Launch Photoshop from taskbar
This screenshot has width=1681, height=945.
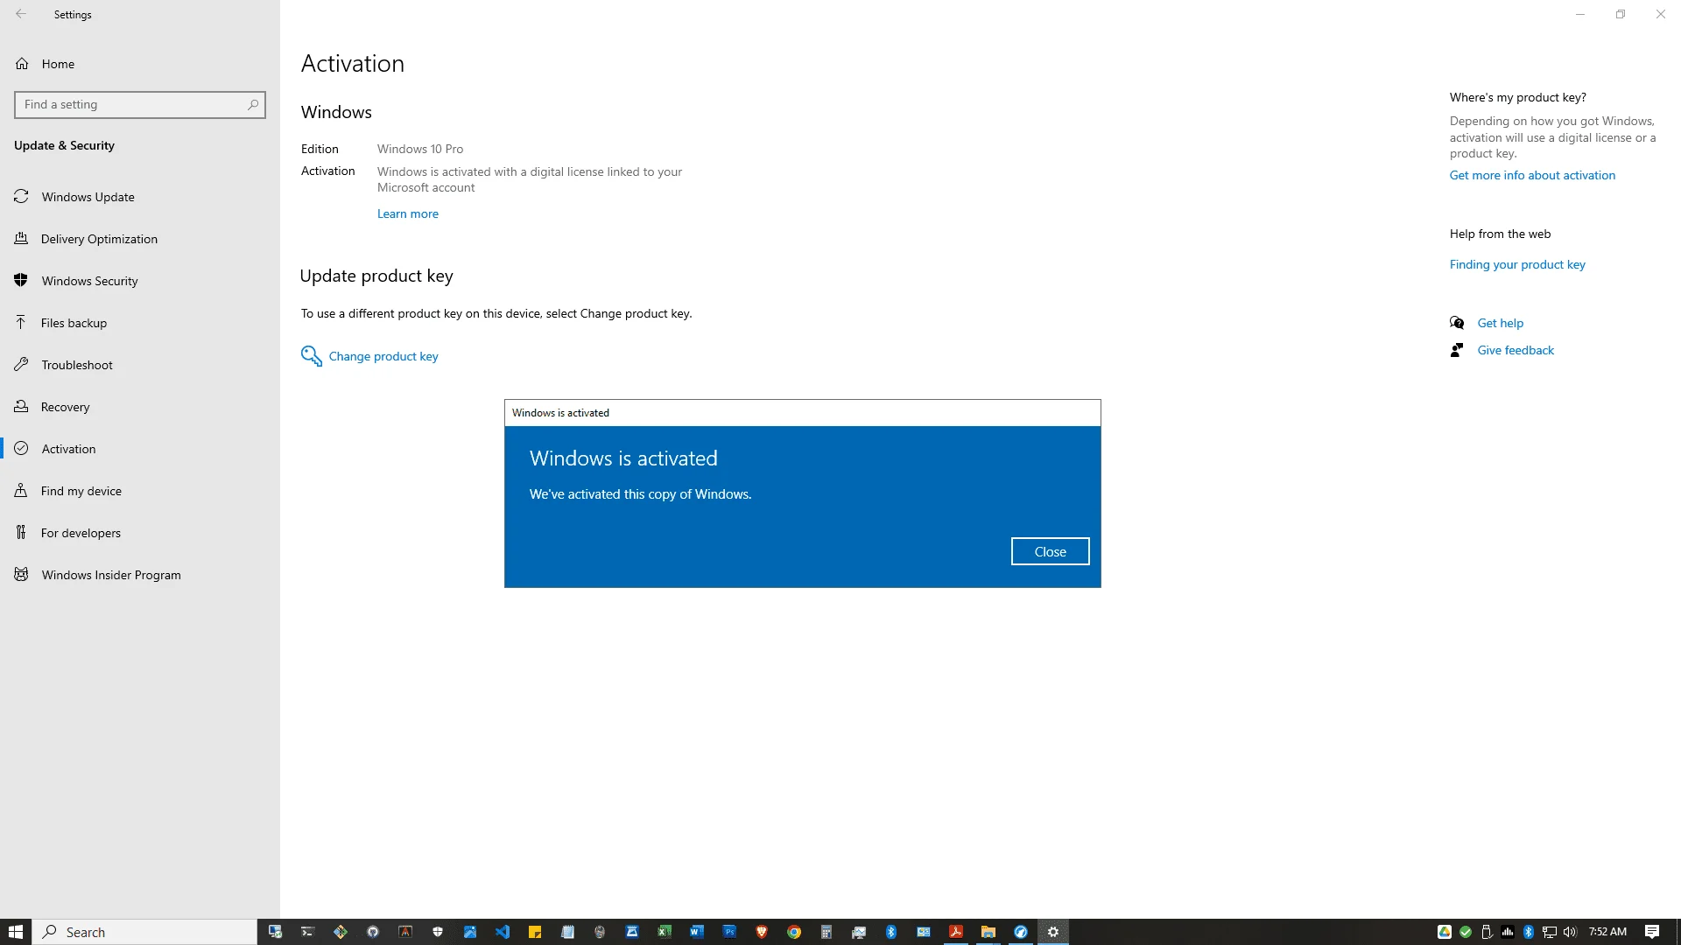pos(729,932)
